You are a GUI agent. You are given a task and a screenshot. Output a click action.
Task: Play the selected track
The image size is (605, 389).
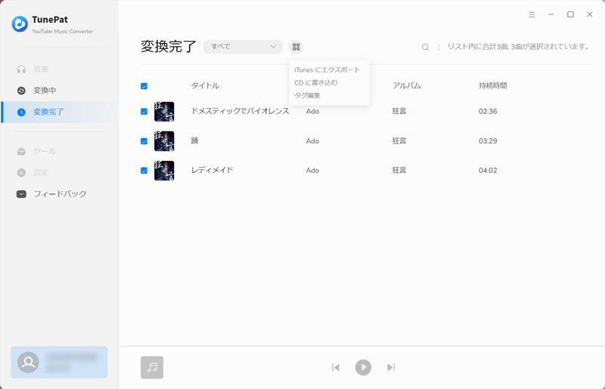point(363,367)
